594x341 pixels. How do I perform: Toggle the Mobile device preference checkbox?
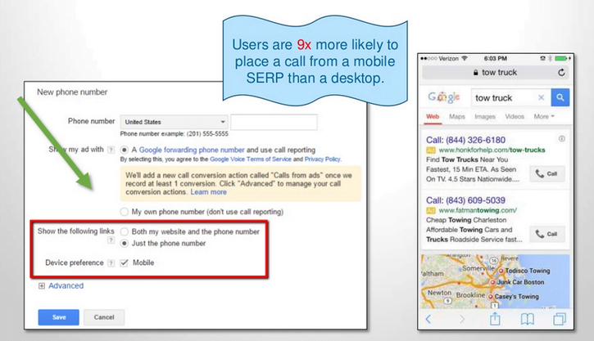[x=124, y=262]
